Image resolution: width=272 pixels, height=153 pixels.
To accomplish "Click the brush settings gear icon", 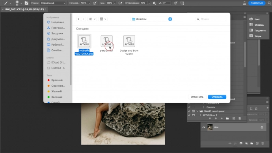I will coord(154,3).
